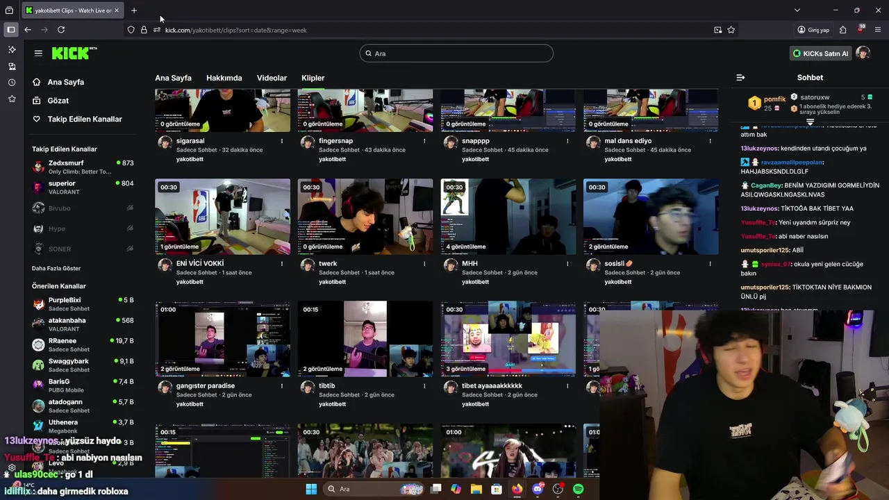
Task: Click sigarasal clip channel avatar
Action: (x=165, y=143)
